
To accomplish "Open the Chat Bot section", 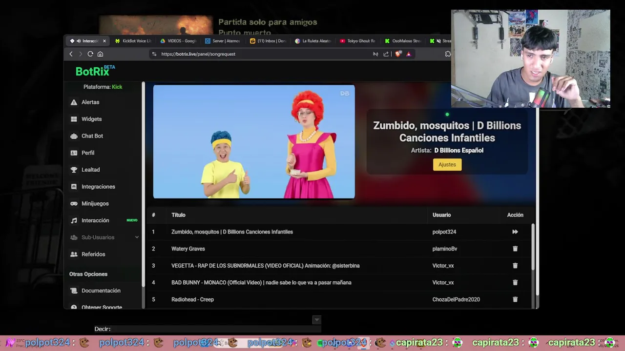I will pyautogui.click(x=92, y=136).
